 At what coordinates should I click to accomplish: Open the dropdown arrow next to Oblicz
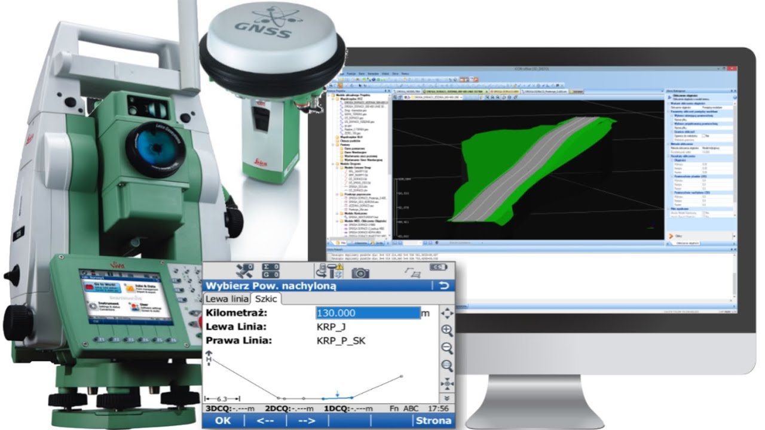click(734, 236)
